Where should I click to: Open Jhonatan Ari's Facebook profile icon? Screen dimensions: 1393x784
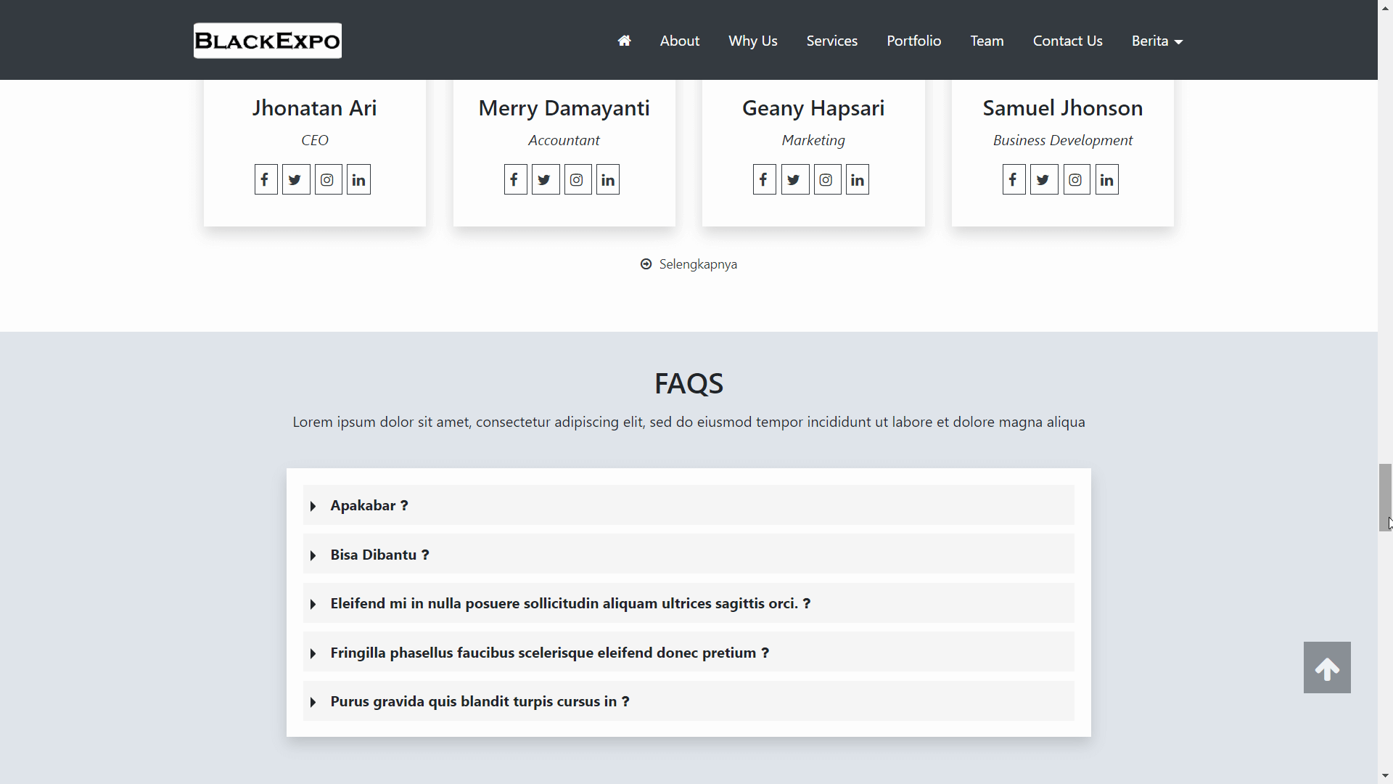[x=265, y=179]
